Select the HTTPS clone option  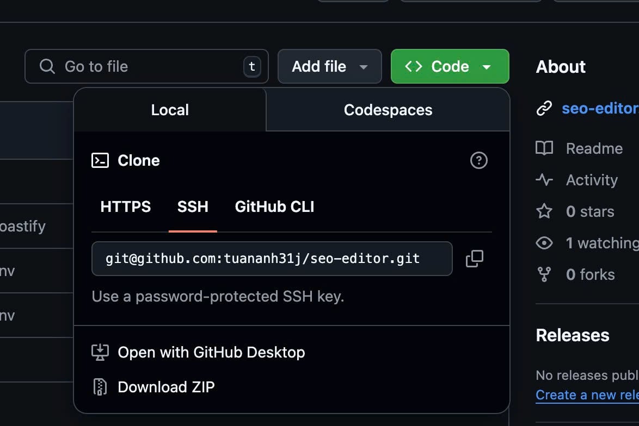pos(126,206)
